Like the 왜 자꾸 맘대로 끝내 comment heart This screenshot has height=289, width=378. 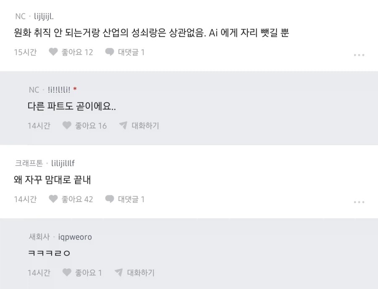coord(53,199)
